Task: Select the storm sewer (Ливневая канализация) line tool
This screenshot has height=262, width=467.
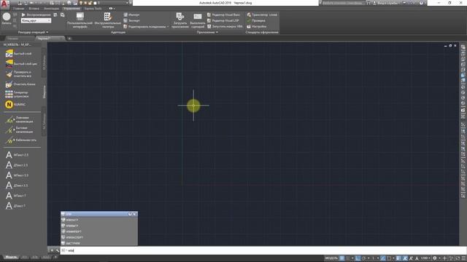Action: tap(20, 119)
